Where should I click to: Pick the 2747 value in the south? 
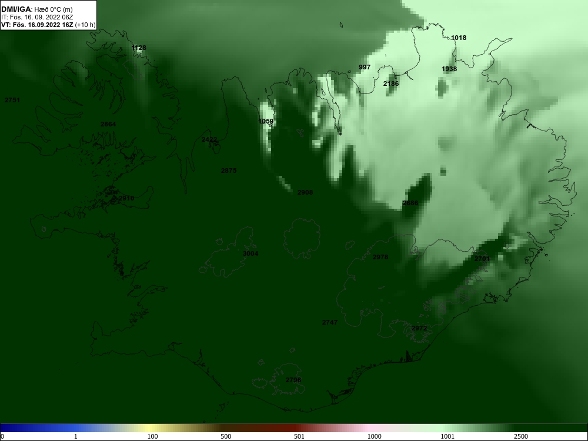(x=330, y=322)
